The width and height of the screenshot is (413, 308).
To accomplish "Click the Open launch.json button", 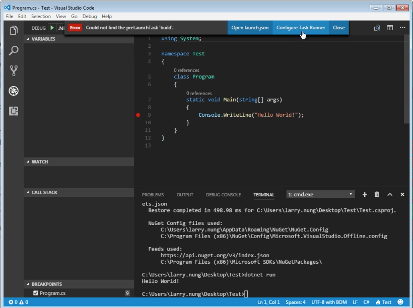I will [250, 28].
